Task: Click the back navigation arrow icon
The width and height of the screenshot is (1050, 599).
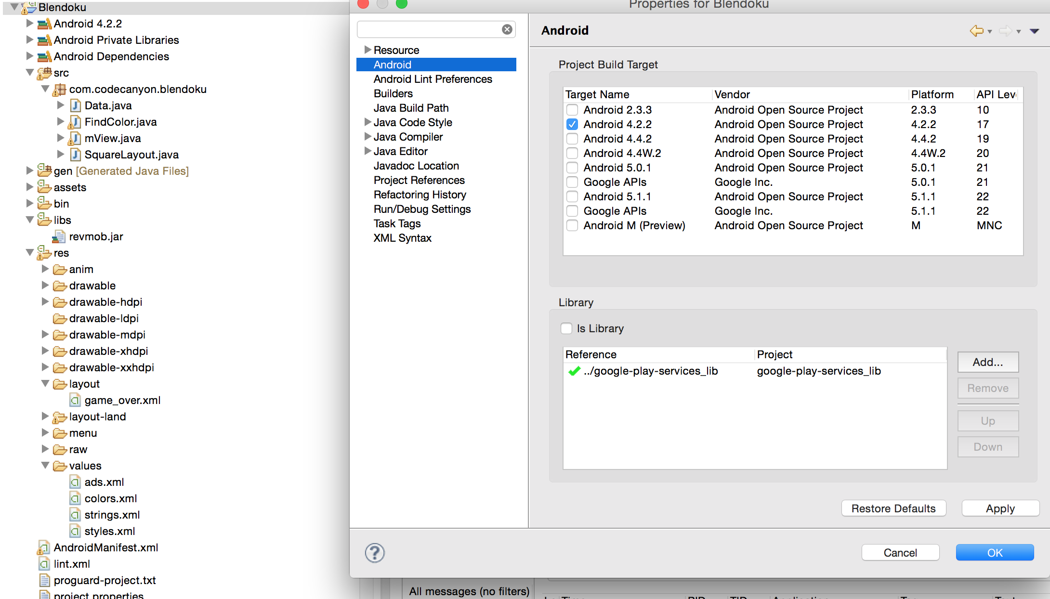Action: (x=976, y=31)
